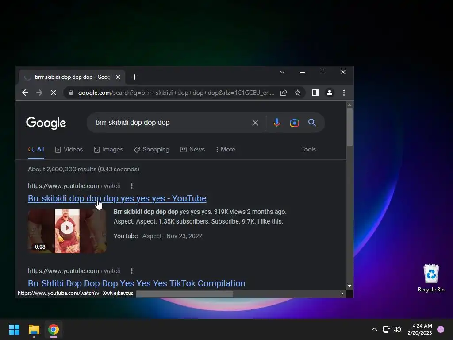Click first result's youtube.com › watch URL
The image size is (453, 340).
(74, 186)
